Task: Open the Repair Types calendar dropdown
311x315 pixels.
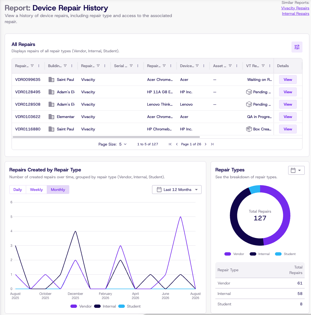Action: 296,170
